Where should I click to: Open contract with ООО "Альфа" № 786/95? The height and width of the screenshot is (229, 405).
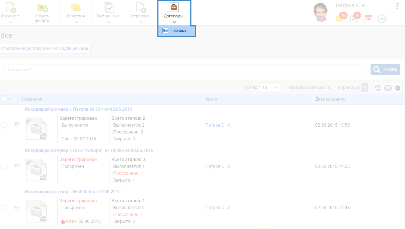tap(89, 150)
